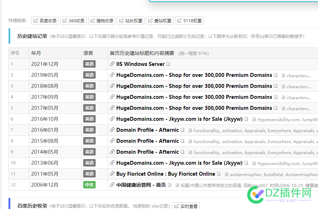Image resolution: width=318 pixels, height=209 pixels.
Task: Click link icon beside 中国健康运营网
Action: [112, 185]
